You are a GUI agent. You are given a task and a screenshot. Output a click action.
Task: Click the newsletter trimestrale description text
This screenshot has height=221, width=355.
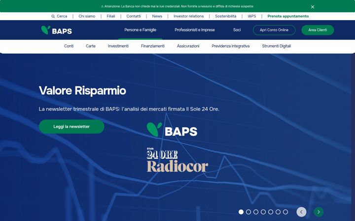point(129,109)
